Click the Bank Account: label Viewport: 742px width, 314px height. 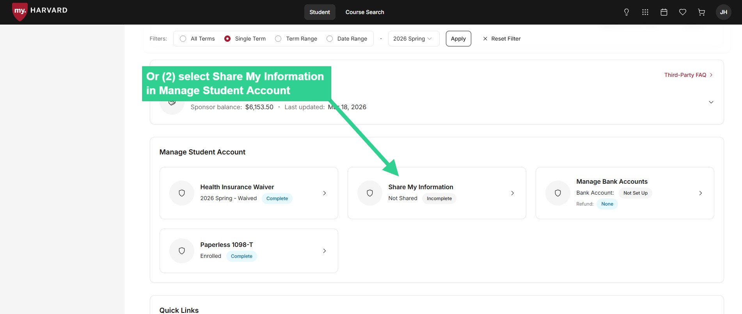click(x=595, y=193)
